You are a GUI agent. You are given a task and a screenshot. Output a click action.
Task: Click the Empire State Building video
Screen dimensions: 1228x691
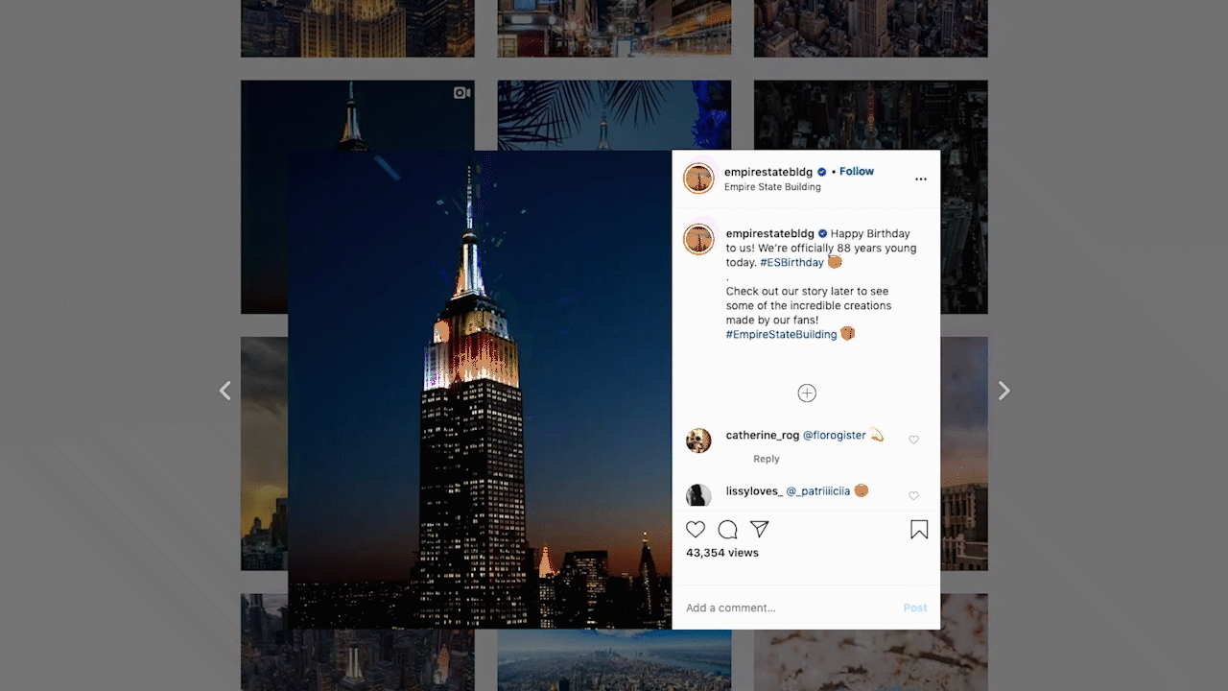(x=480, y=390)
